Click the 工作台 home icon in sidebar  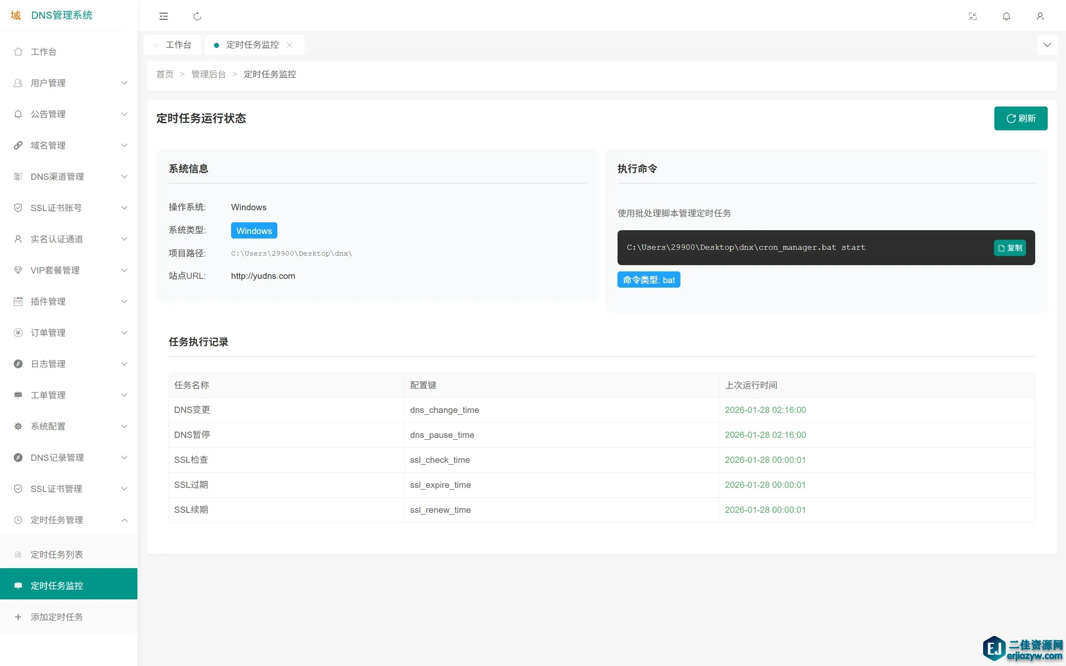click(x=18, y=52)
